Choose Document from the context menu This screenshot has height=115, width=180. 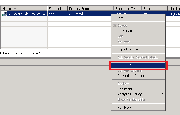[125, 89]
